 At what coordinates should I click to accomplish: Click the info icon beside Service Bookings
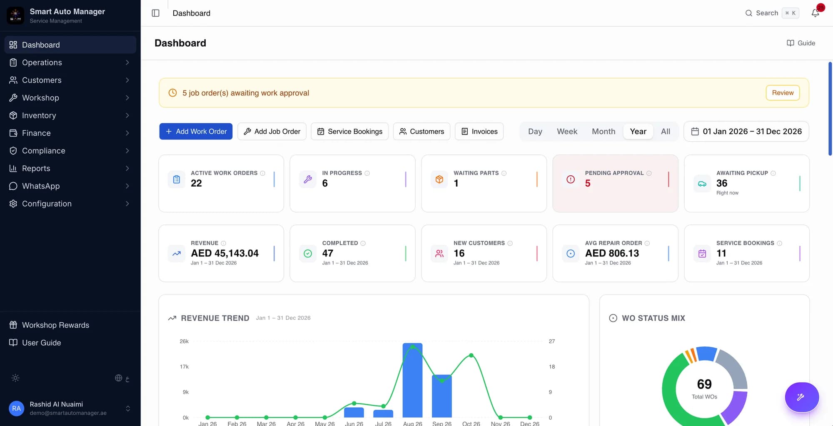779,243
